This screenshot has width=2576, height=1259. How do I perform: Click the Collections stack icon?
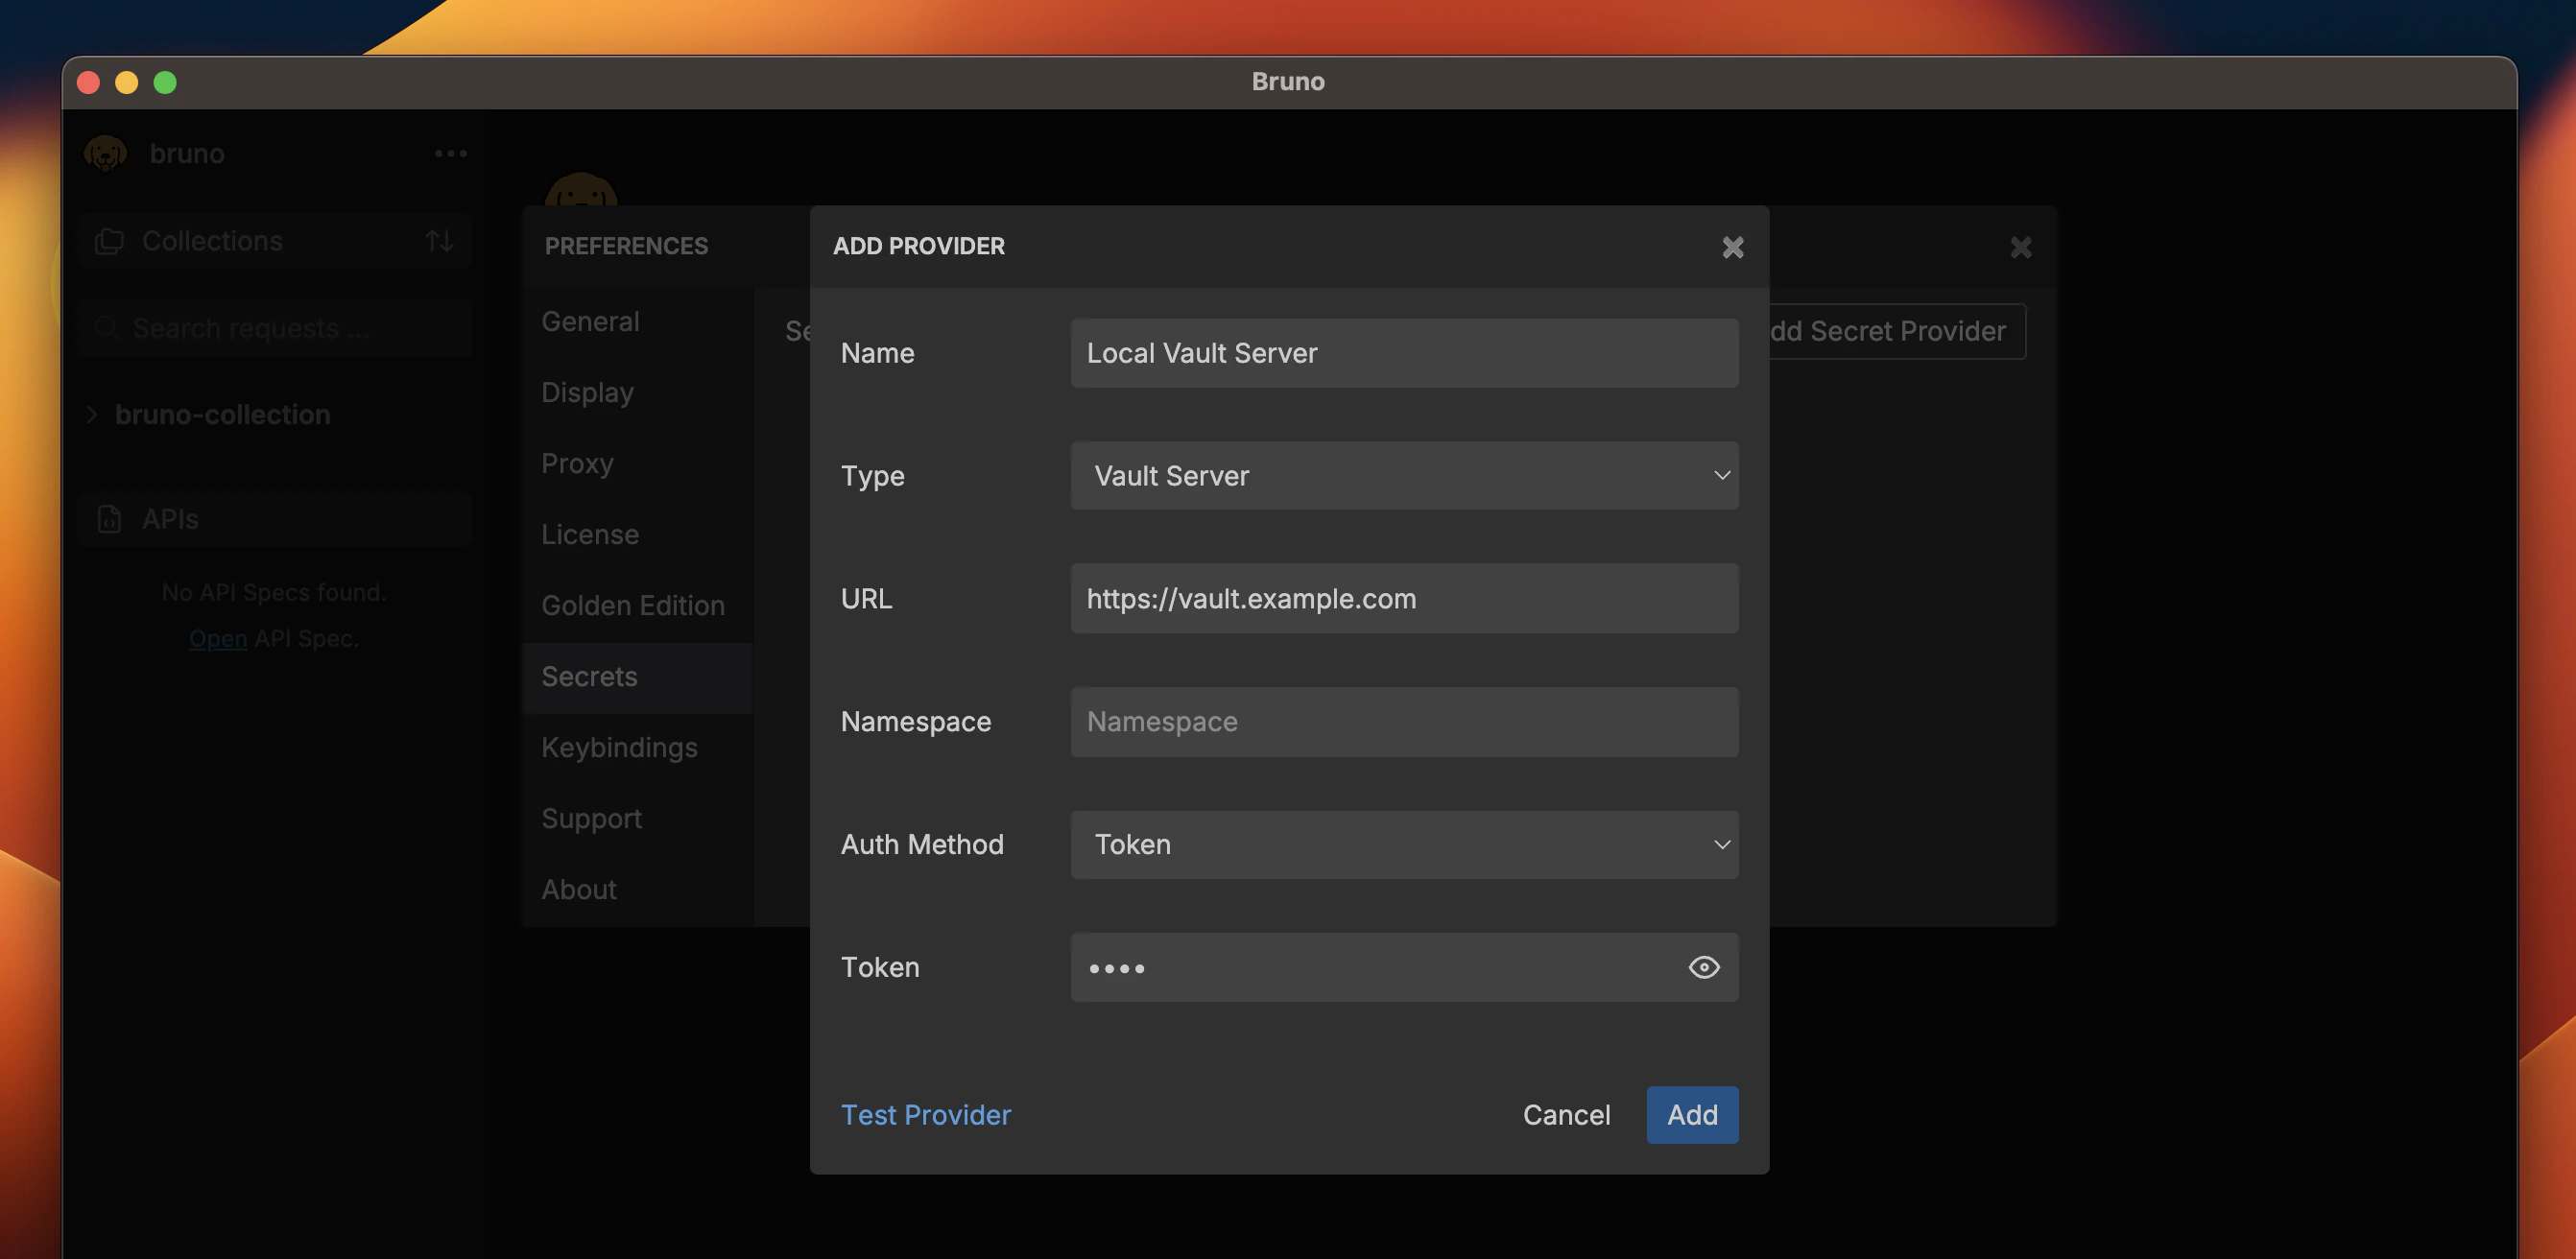[x=109, y=241]
